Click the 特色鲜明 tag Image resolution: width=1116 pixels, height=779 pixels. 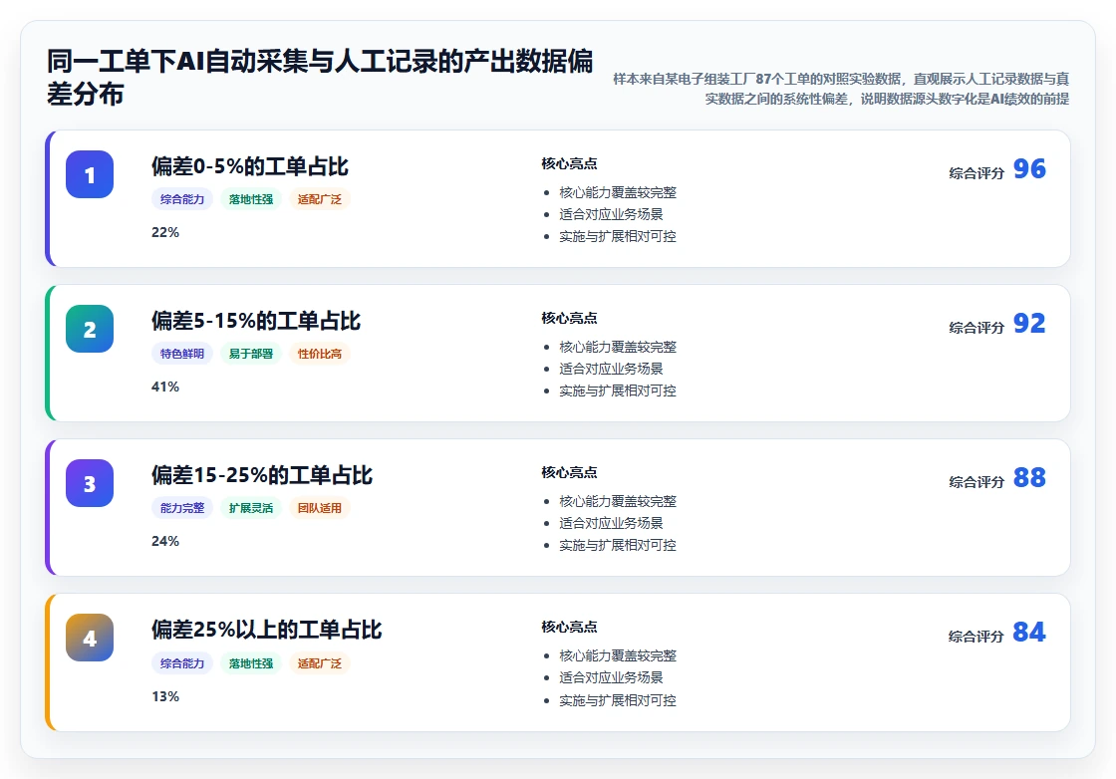click(x=182, y=354)
